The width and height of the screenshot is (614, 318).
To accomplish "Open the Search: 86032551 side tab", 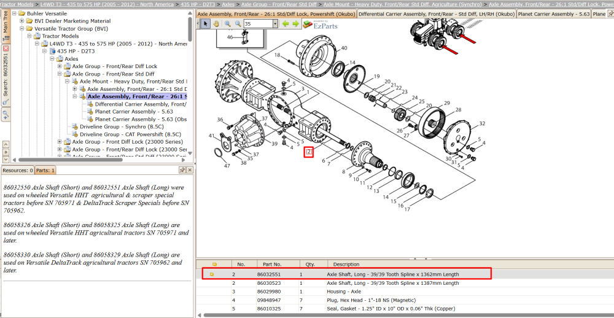I will (x=6, y=75).
